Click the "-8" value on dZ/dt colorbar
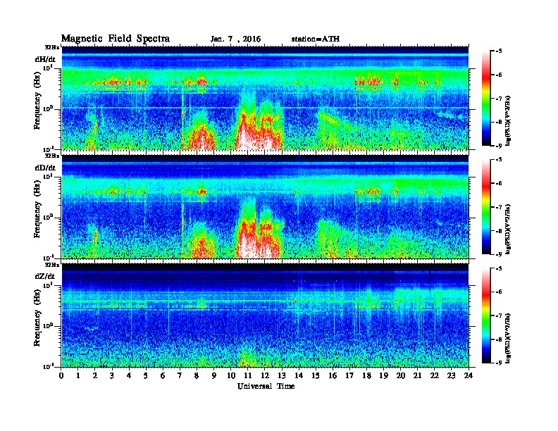This screenshot has width=558, height=431. [x=499, y=339]
